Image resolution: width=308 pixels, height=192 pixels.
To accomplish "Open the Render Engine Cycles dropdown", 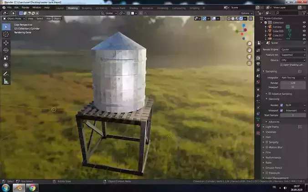I will 293,50.
